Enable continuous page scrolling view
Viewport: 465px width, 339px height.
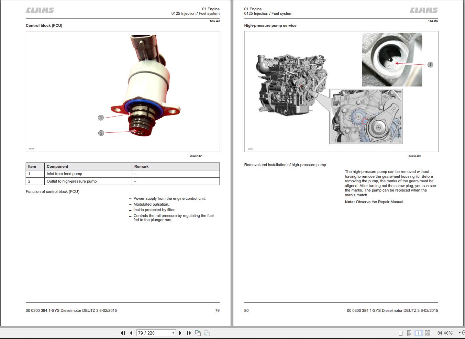pyautogui.click(x=409, y=333)
